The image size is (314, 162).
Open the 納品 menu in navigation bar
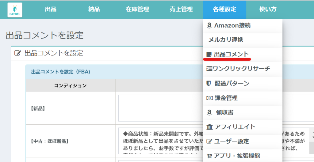tap(94, 9)
